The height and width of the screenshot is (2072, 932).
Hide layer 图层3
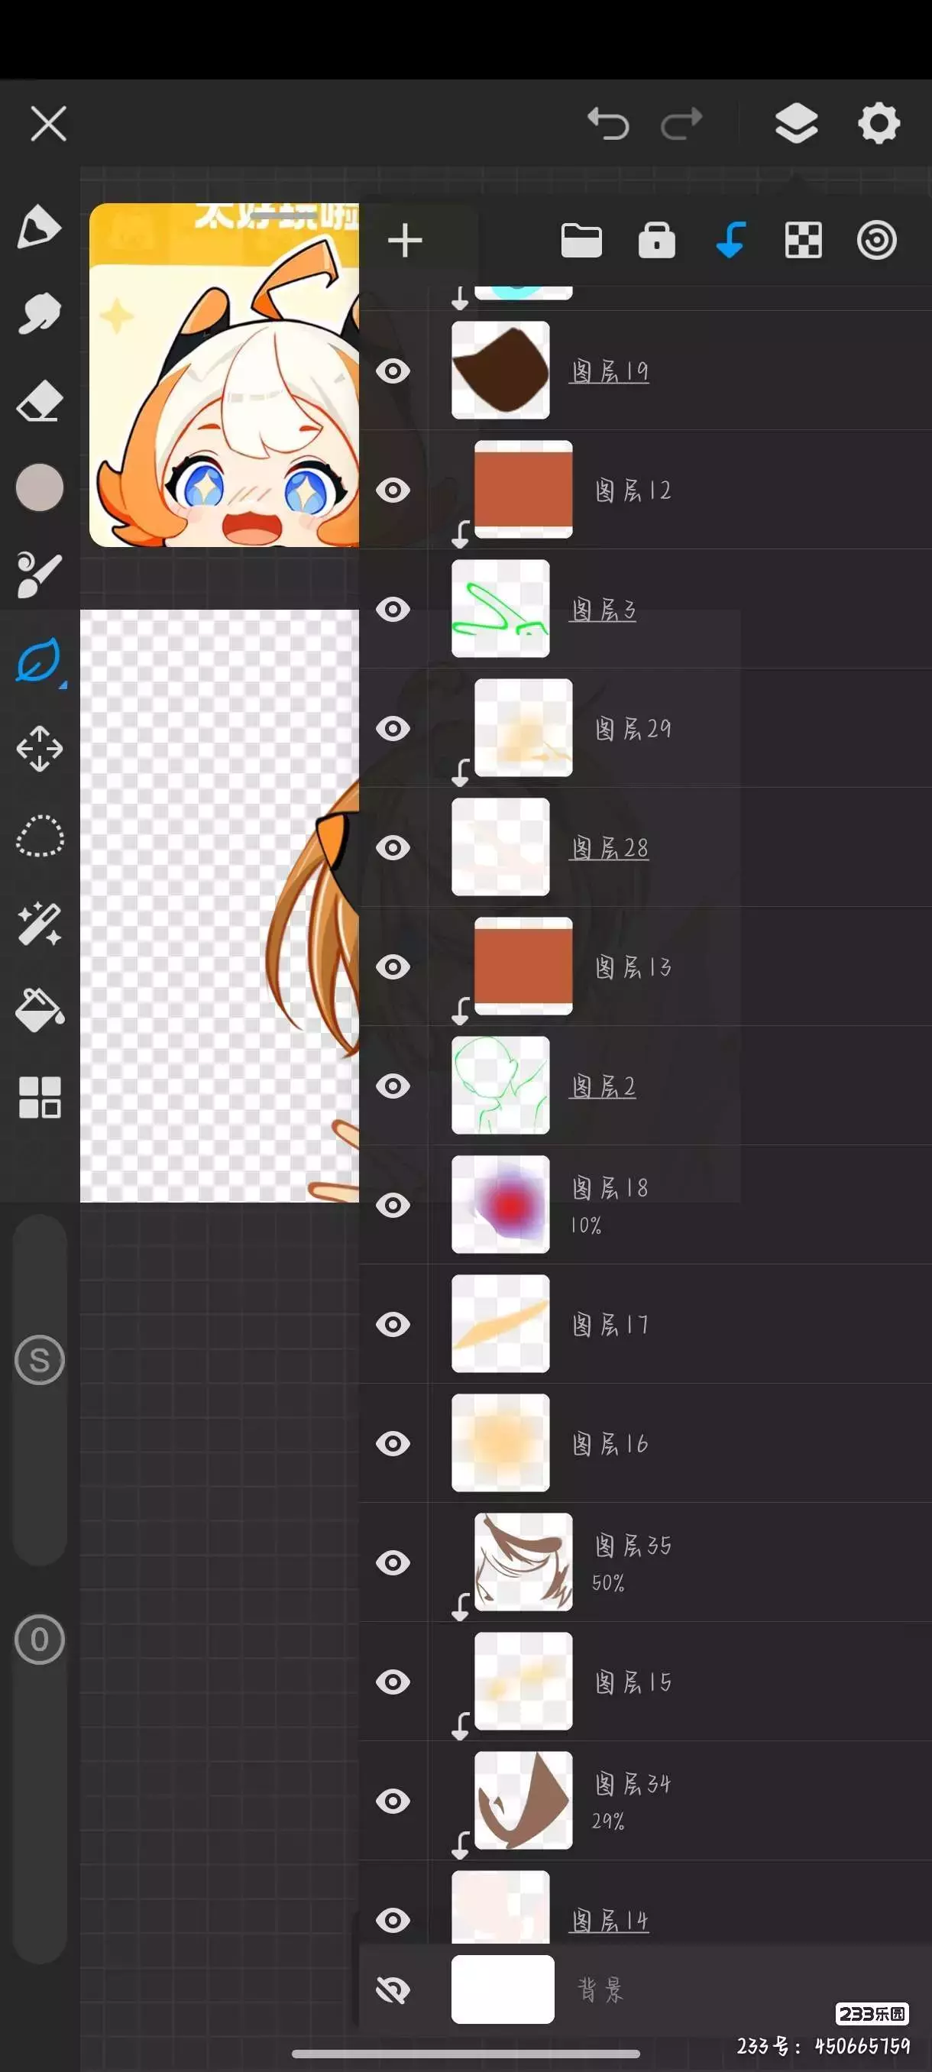tap(393, 609)
